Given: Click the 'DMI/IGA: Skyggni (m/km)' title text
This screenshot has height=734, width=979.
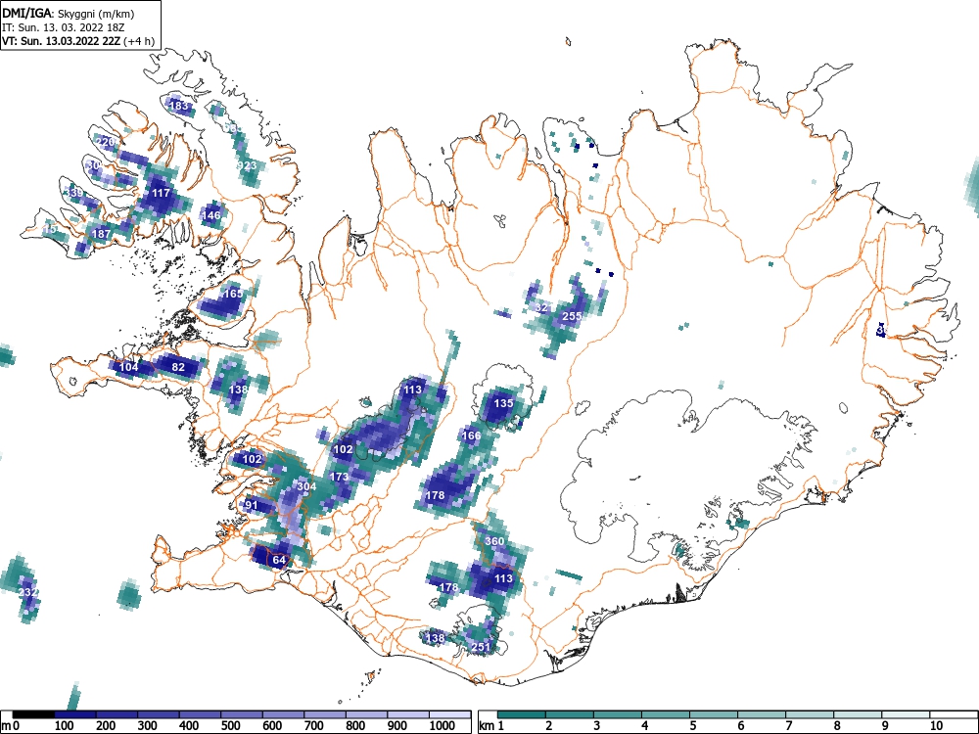Looking at the screenshot, I should tap(69, 13).
